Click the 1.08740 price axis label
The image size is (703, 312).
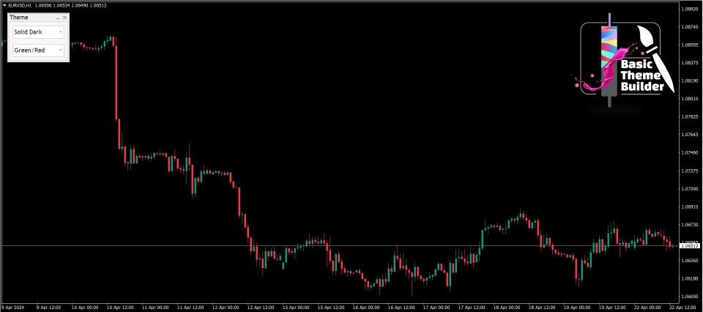689,27
